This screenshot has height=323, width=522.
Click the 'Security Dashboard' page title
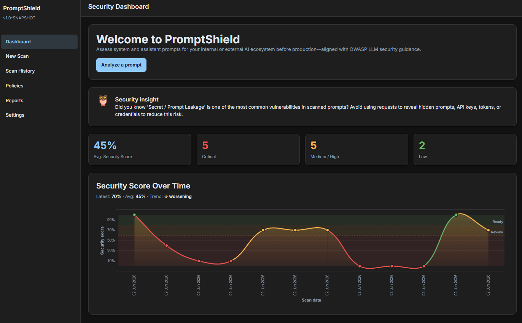coord(118,6)
